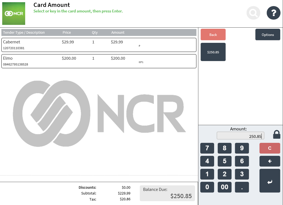
Task: Click the Tender Type / Description column header
Action: coord(24,32)
